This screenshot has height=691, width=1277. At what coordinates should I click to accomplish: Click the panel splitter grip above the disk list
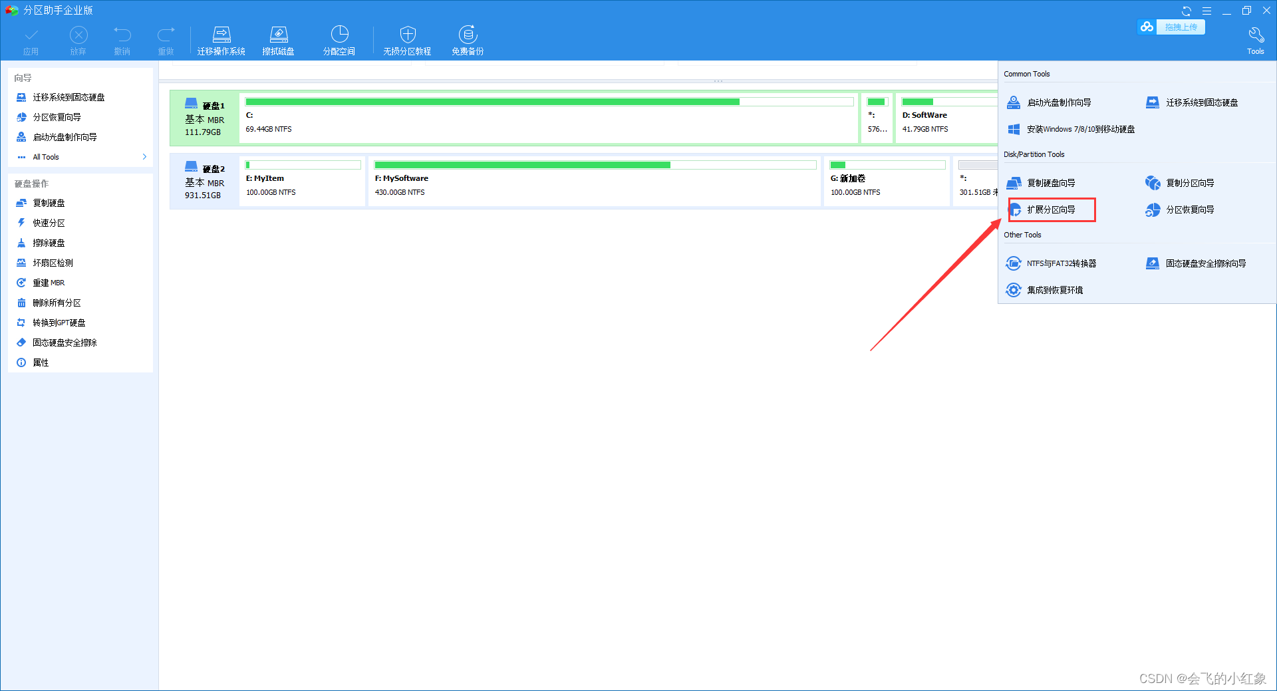click(718, 81)
